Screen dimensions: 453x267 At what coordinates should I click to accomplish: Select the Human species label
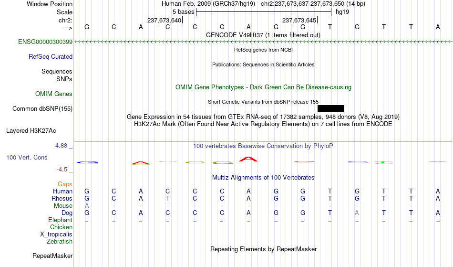click(62, 191)
